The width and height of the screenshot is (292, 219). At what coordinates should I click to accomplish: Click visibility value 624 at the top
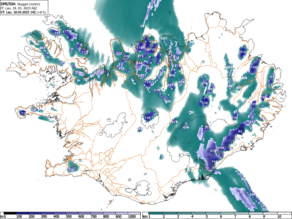[150, 7]
